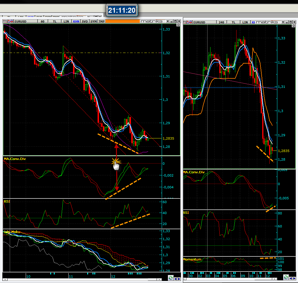Click the refresh icon under the right chart
The width and height of the screenshot is (298, 283).
[286, 277]
